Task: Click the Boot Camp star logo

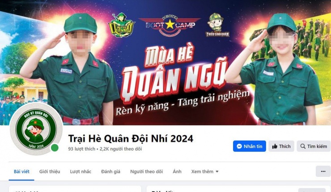Action: pyautogui.click(x=170, y=25)
